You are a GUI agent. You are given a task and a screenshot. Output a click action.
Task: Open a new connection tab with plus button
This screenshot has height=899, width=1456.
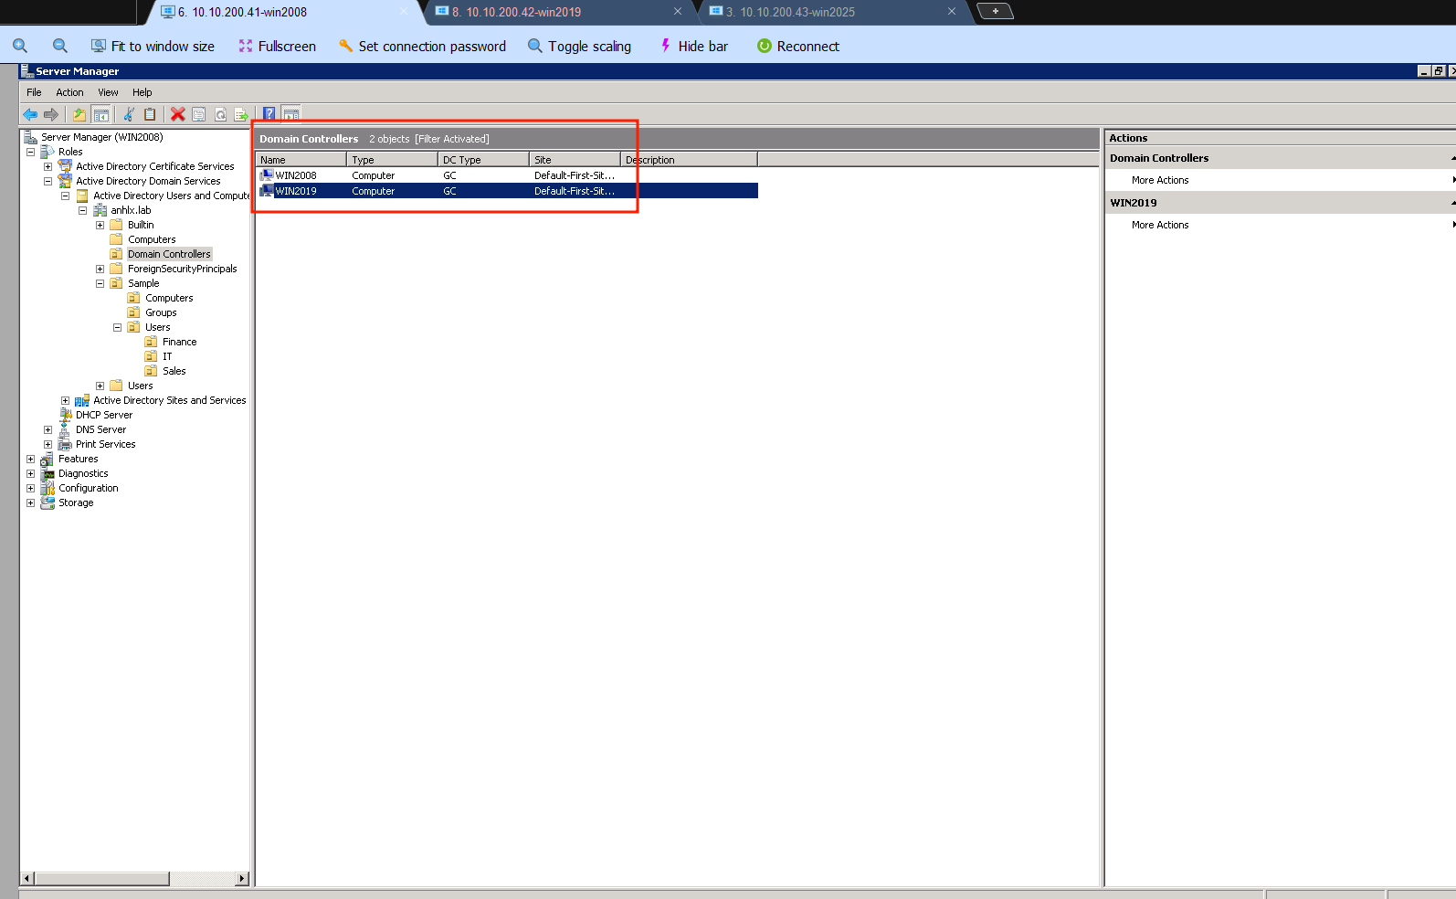995,11
